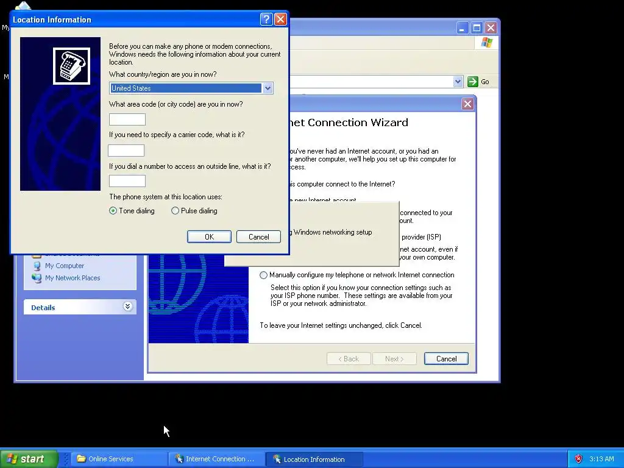Image resolution: width=624 pixels, height=468 pixels.
Task: Confirm with the OK button
Action: 210,237
